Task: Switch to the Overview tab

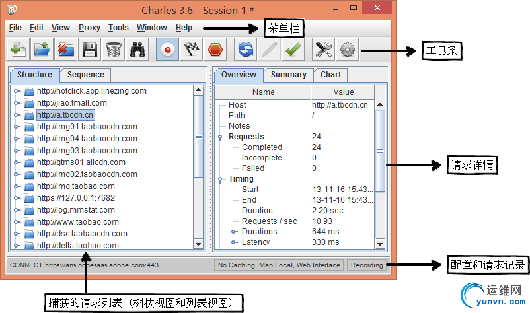Action: pyautogui.click(x=239, y=75)
